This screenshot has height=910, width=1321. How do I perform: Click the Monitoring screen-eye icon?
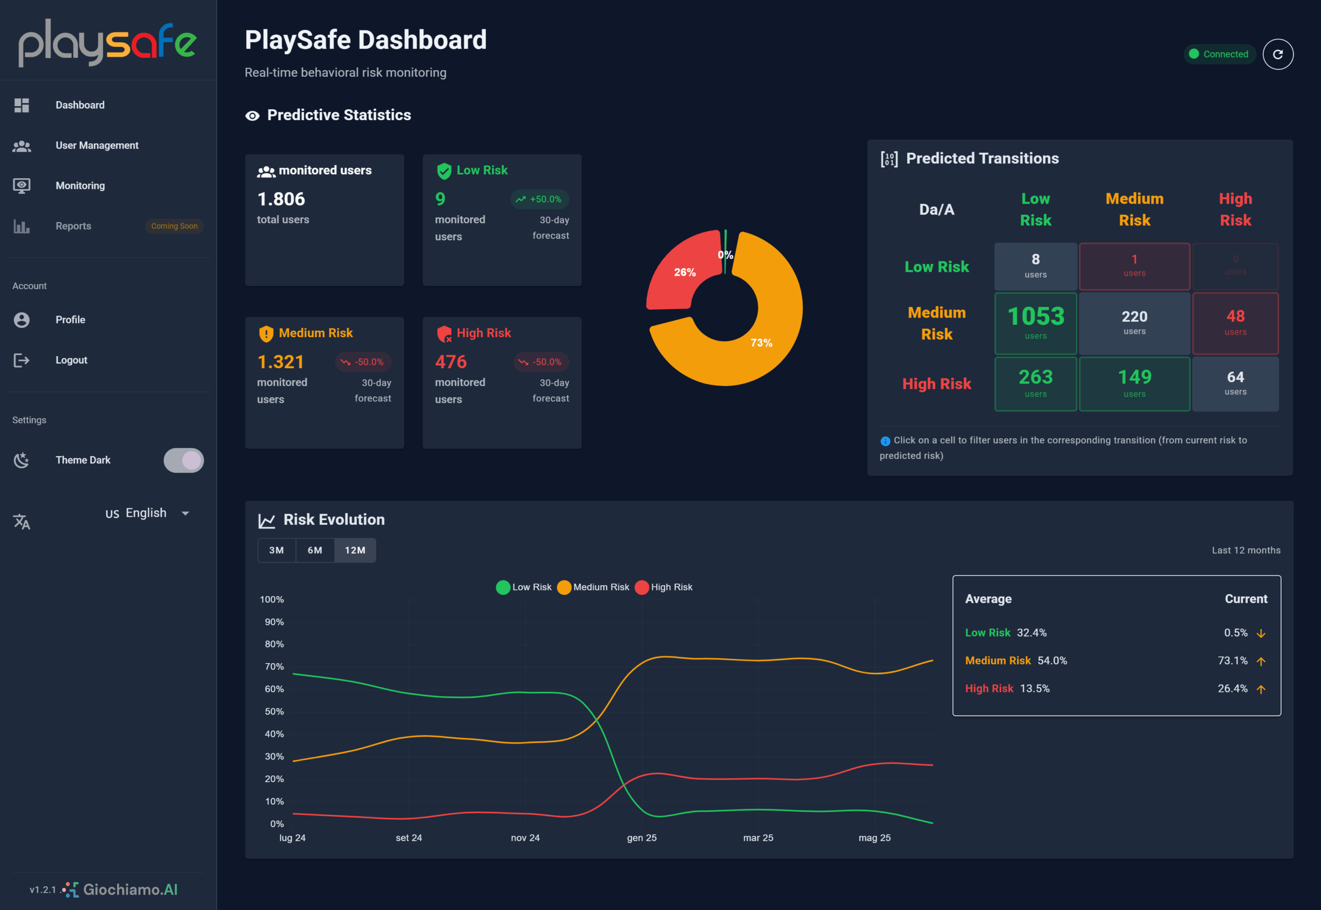point(22,186)
